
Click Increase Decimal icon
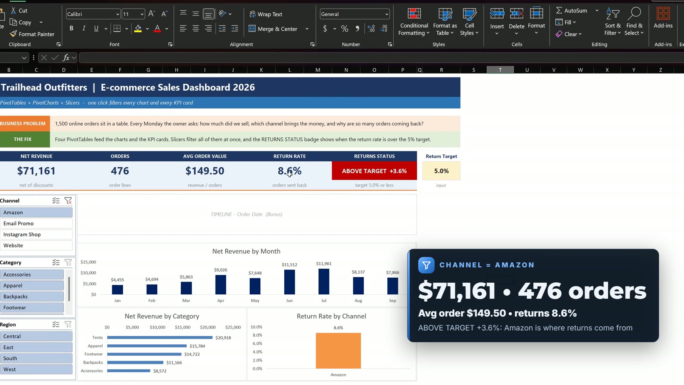pos(371,29)
